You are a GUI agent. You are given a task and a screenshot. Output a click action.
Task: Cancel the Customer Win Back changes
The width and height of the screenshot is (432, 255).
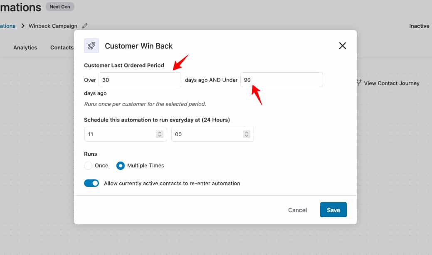[297, 210]
